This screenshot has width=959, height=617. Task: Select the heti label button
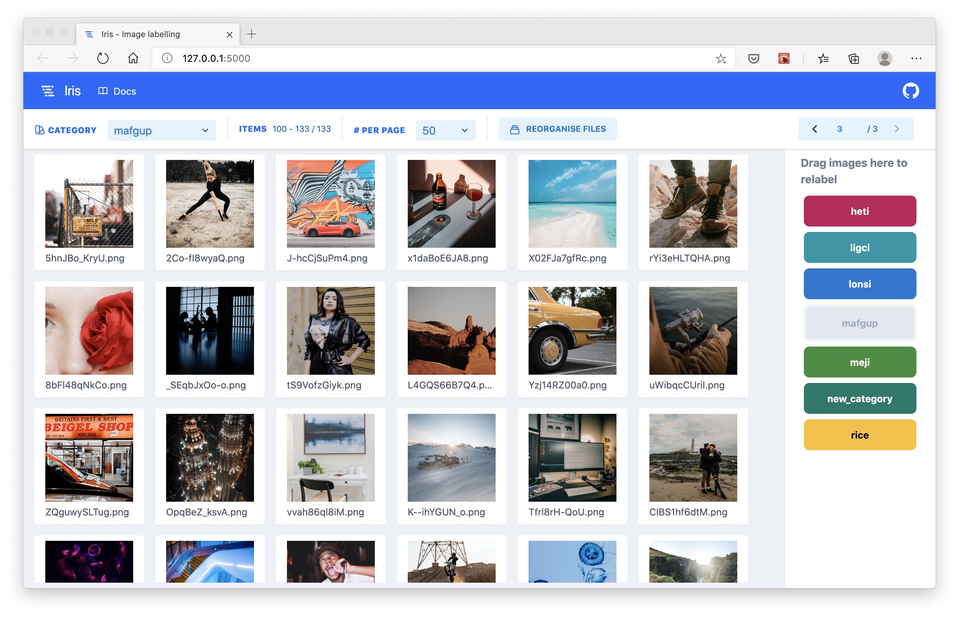click(859, 211)
